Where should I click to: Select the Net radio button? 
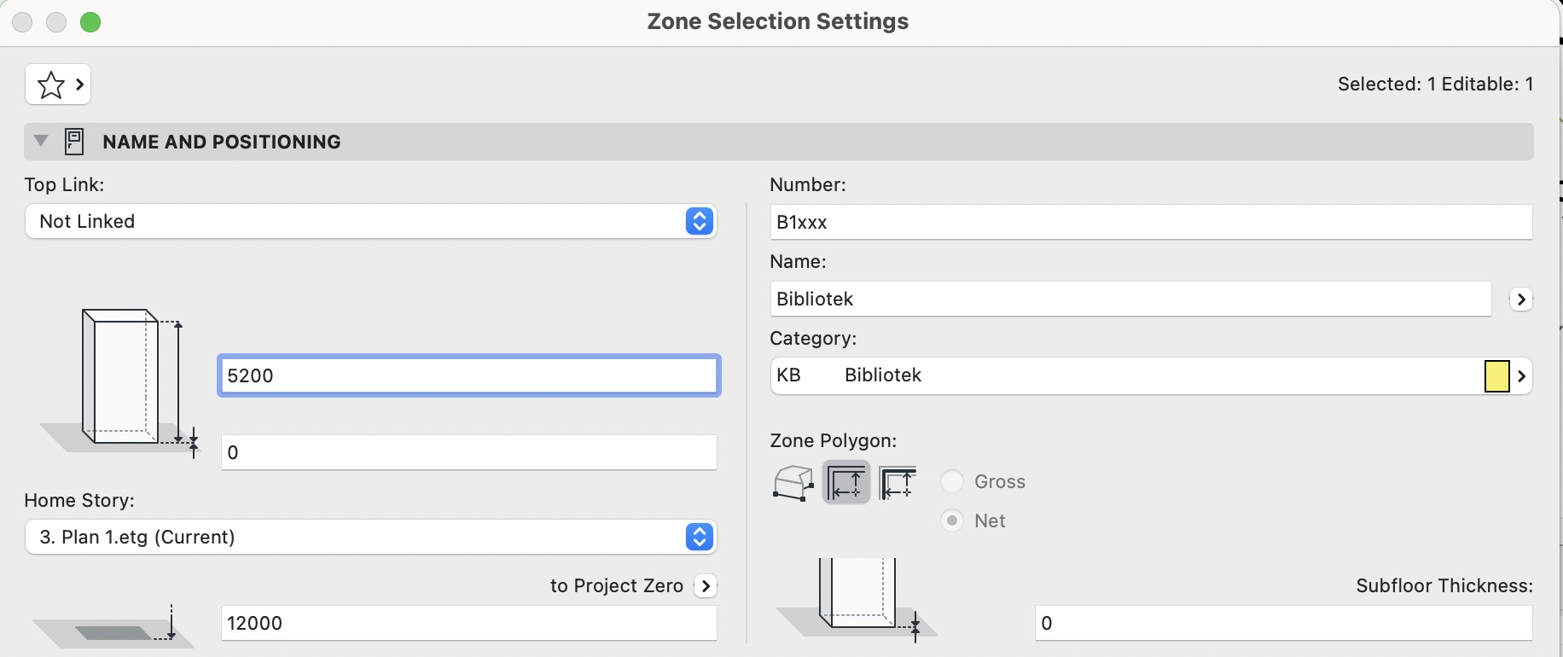pos(952,520)
